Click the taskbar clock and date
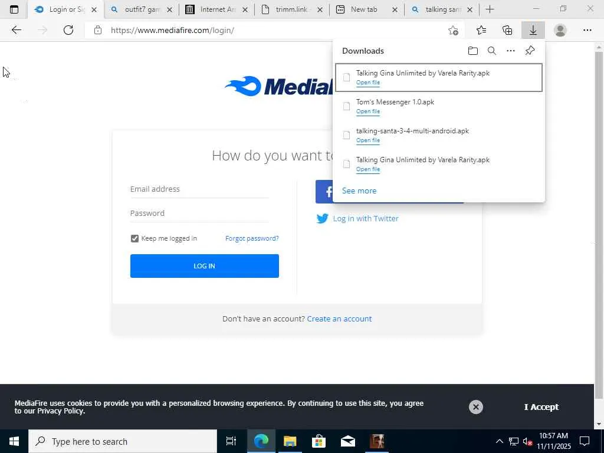Screen dimensions: 604x453 coord(553,441)
